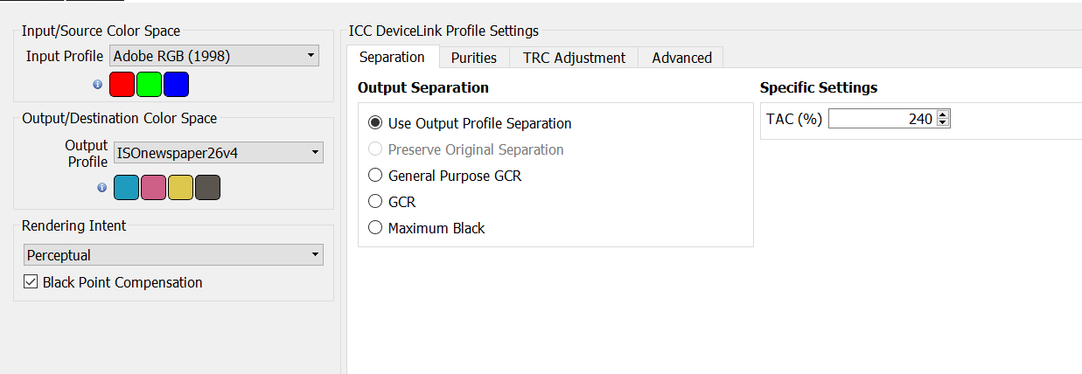
Task: Select the GCR radio option
Action: [376, 202]
